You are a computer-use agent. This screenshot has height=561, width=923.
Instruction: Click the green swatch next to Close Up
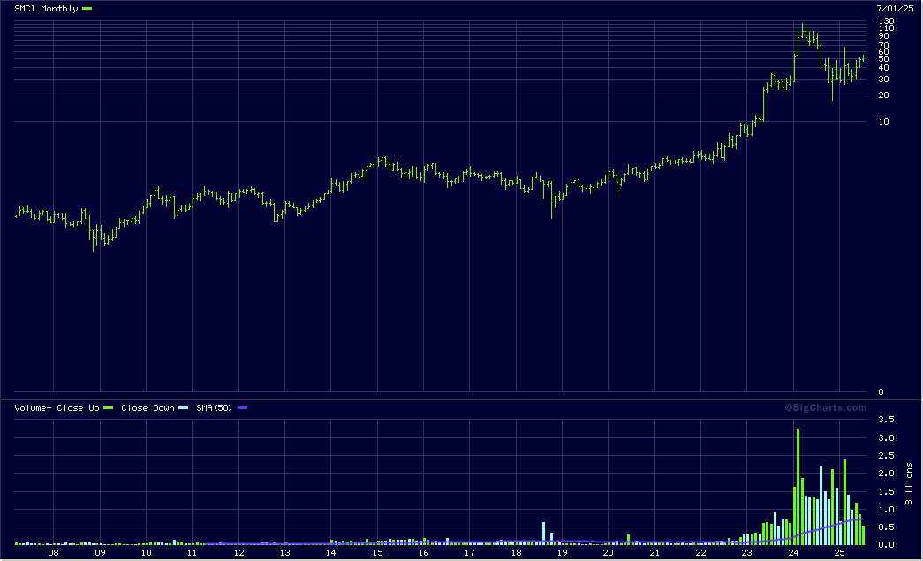109,408
